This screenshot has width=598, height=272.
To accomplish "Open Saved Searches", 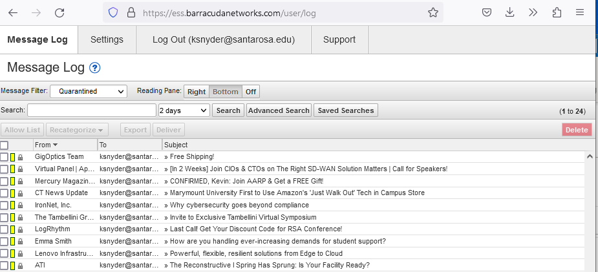I will pyautogui.click(x=346, y=110).
